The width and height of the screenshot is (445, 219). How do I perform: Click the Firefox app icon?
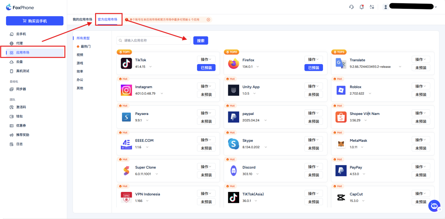tap(233, 63)
